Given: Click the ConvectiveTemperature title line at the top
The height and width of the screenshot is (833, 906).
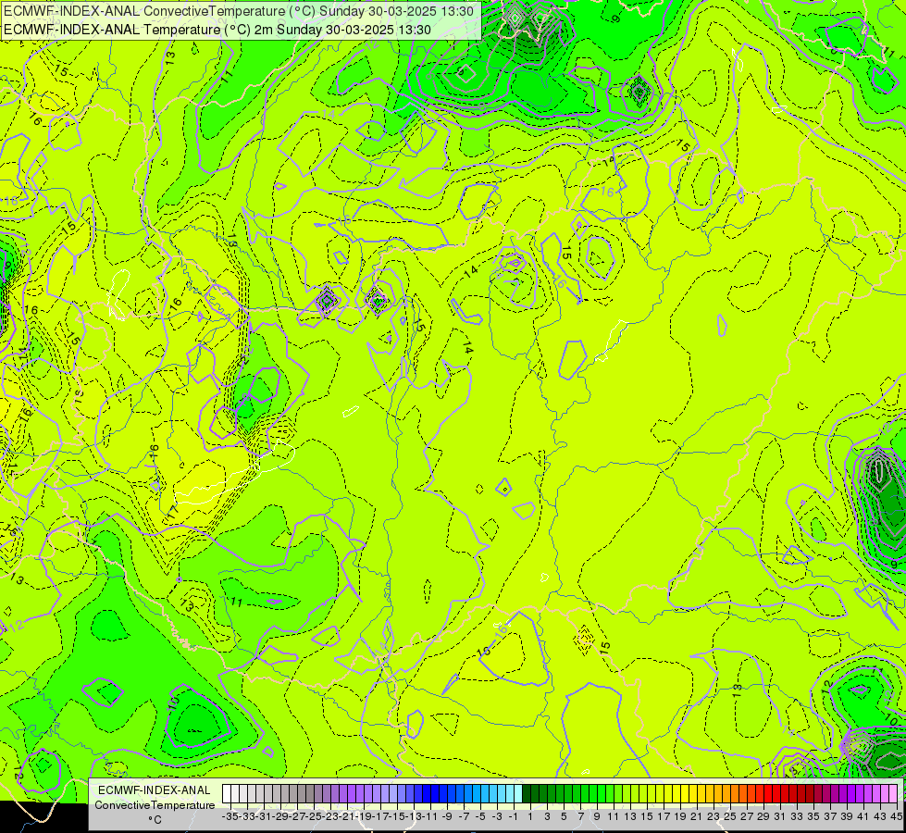Looking at the screenshot, I should 239,11.
